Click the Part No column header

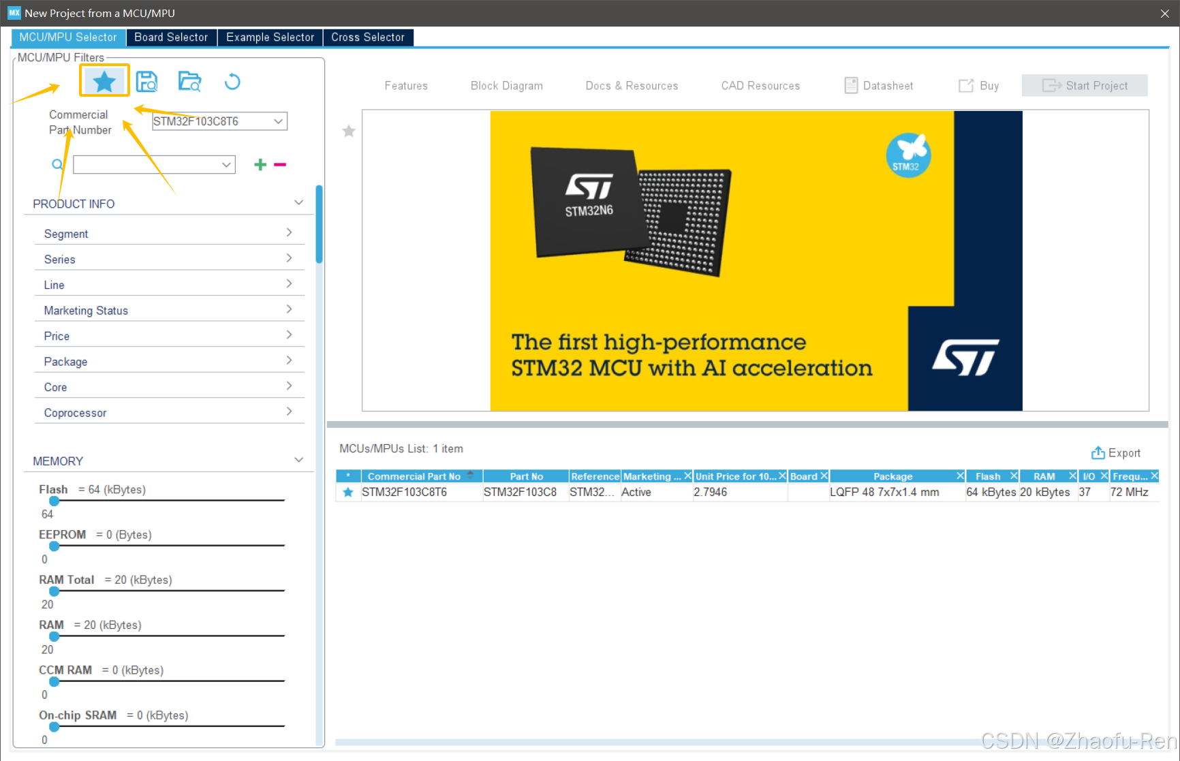click(527, 476)
